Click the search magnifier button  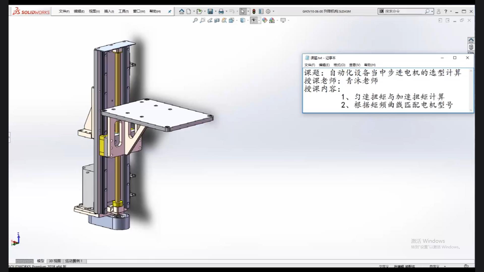tap(427, 11)
